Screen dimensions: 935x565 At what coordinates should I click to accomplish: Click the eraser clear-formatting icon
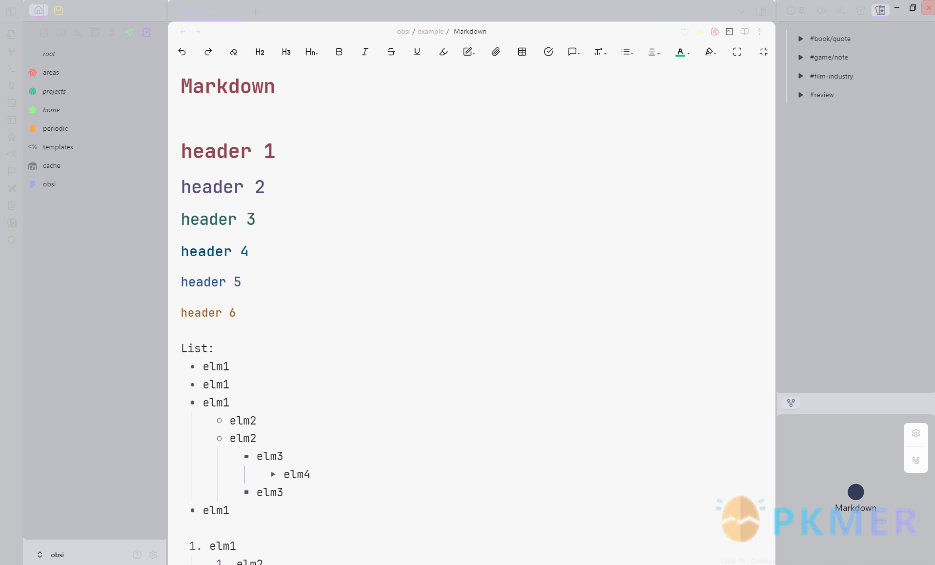tap(234, 52)
